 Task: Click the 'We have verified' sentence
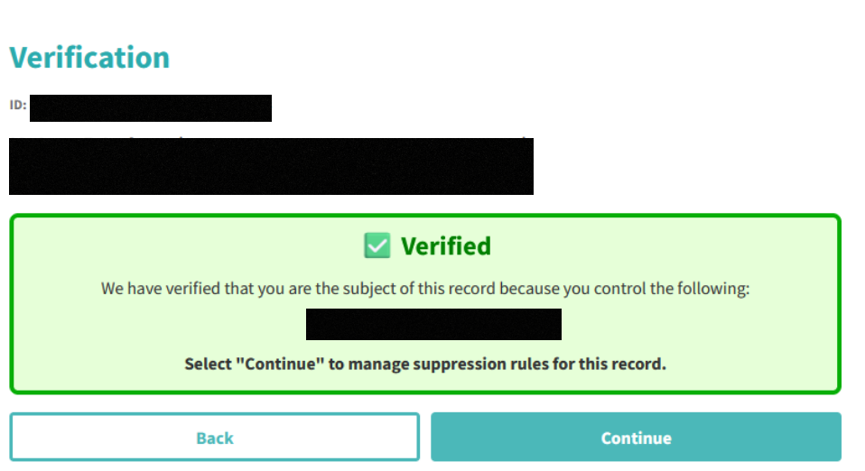coord(425,290)
